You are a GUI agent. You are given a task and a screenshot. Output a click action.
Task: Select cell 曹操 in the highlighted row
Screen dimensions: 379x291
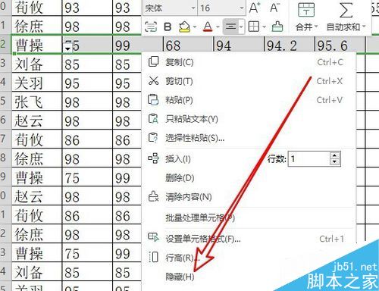click(37, 45)
